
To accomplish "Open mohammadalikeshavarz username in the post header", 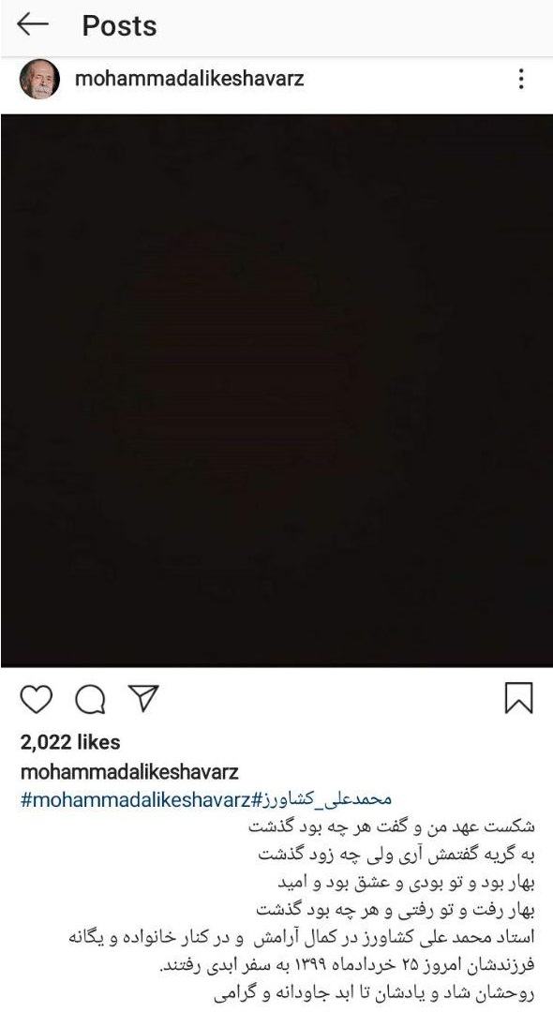I will click(x=189, y=79).
